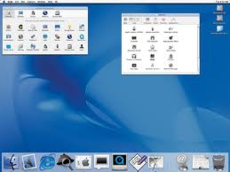Viewport: 230px width, 172px height.
Task: Open Network from the System Preferences toolbar
Action: (45, 14)
